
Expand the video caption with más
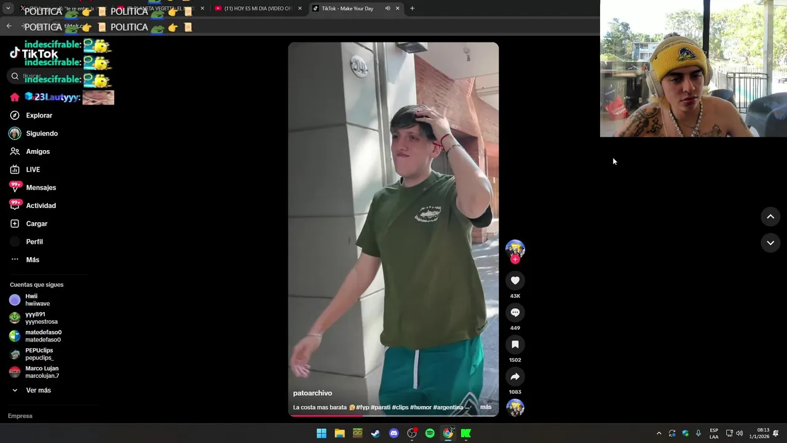pos(486,407)
